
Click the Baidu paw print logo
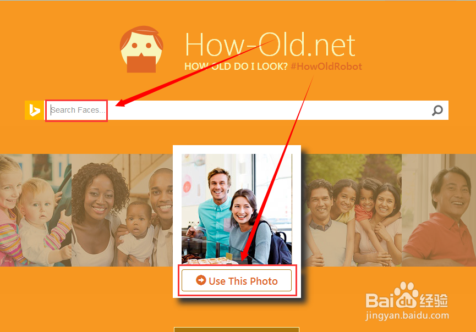click(406, 295)
